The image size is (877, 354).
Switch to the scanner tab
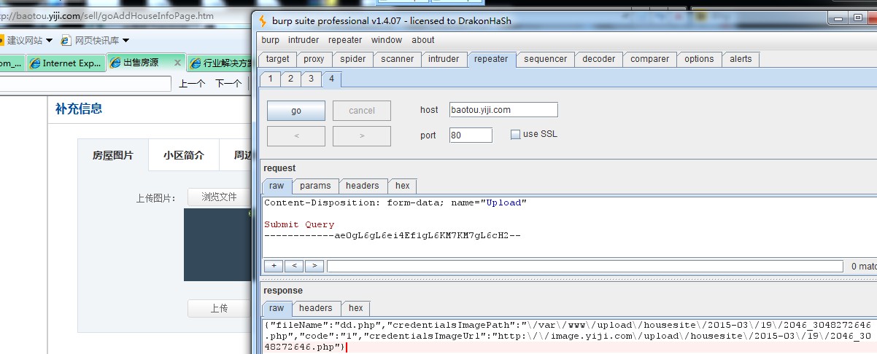pos(398,59)
